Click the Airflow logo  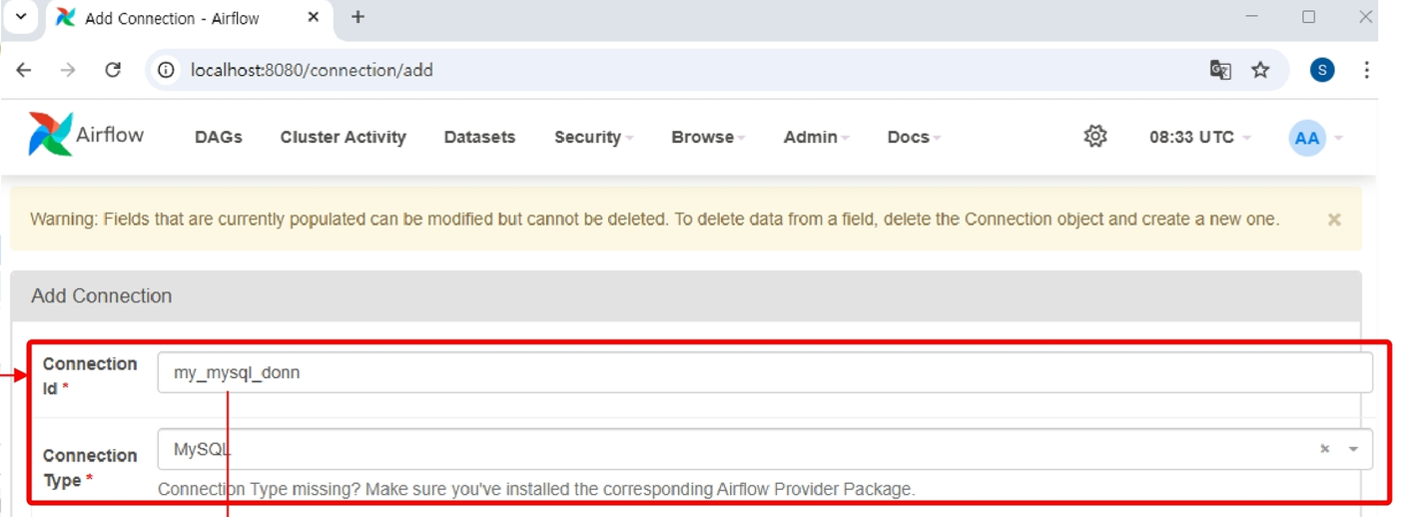coord(86,135)
